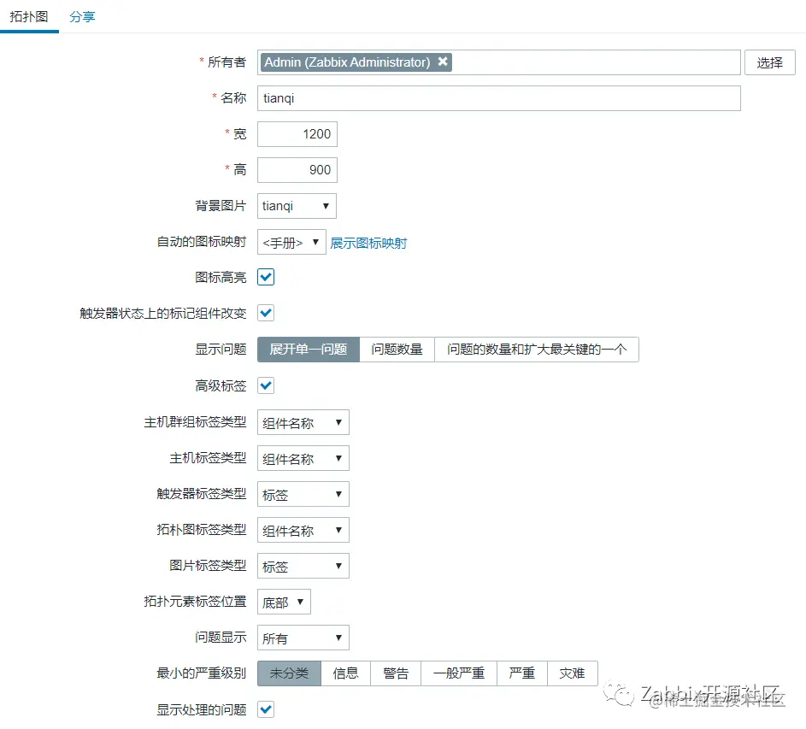Set minimum severity to 警告

pyautogui.click(x=396, y=673)
